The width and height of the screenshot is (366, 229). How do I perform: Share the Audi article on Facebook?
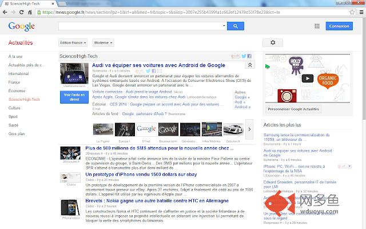click(x=154, y=71)
